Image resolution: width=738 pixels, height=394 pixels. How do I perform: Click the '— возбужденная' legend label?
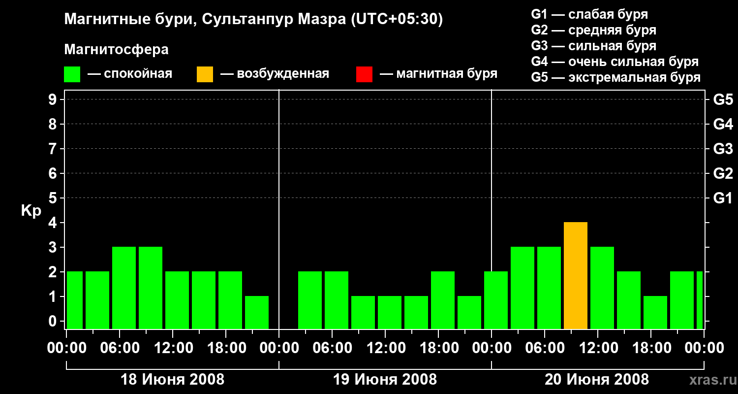[275, 74]
